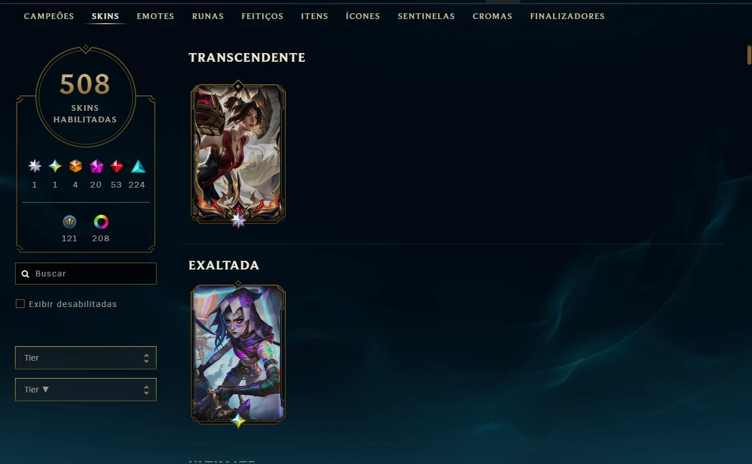Click the Transcendente tier gem icon
The height and width of the screenshot is (464, 752).
35,166
